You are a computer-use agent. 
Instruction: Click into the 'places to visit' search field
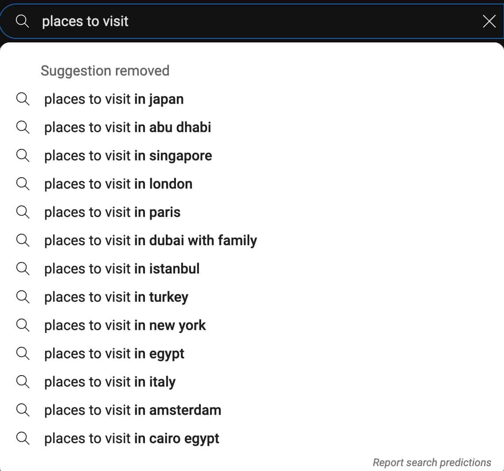pos(251,22)
